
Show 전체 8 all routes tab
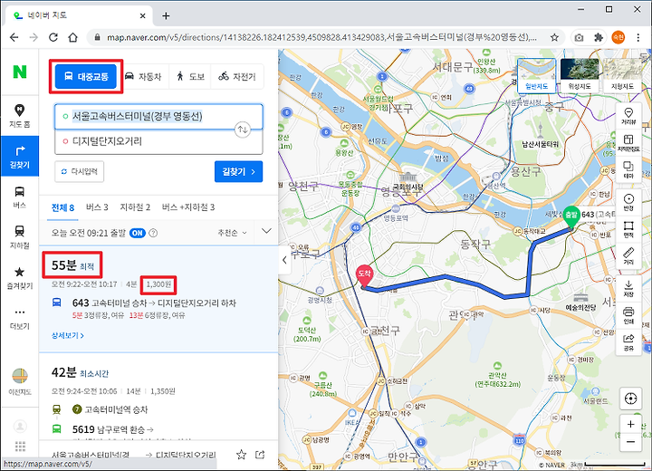click(62, 207)
